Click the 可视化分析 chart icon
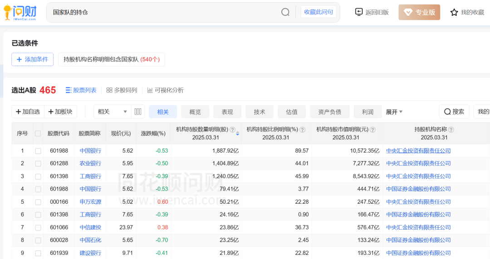The height and width of the screenshot is (259, 490). click(150, 90)
